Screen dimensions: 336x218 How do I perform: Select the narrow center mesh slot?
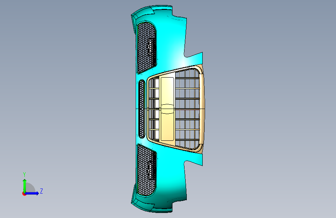[x=141, y=109]
